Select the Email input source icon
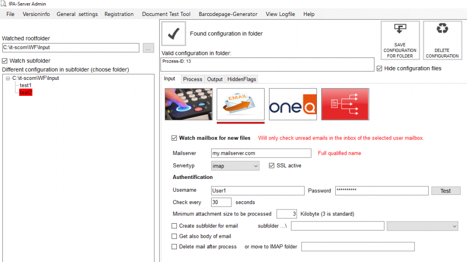 click(240, 105)
